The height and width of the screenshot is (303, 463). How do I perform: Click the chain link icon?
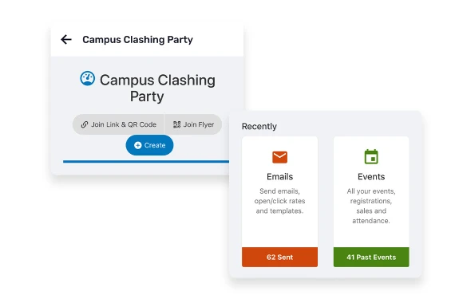click(85, 124)
